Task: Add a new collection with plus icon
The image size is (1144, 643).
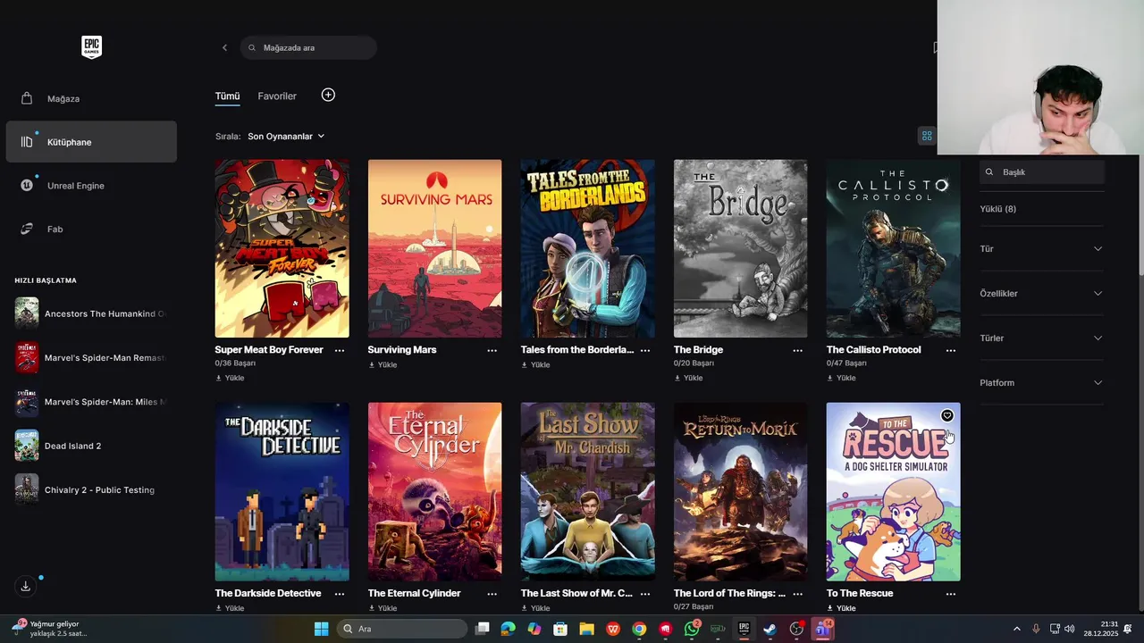Action: click(x=328, y=95)
